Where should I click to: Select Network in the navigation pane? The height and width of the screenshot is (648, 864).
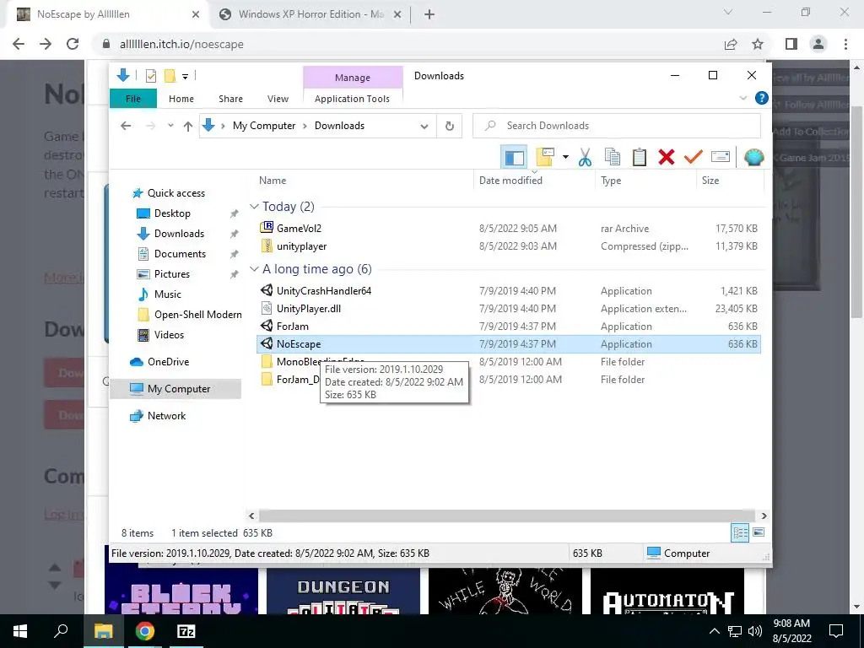166,416
